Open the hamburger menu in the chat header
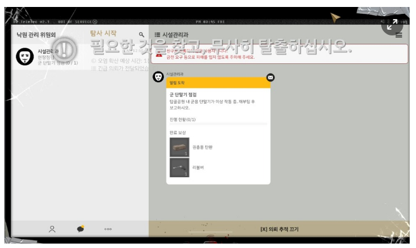416x248 pixels. coord(398,35)
